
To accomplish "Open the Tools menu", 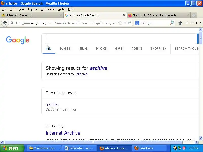I will point(61,9).
